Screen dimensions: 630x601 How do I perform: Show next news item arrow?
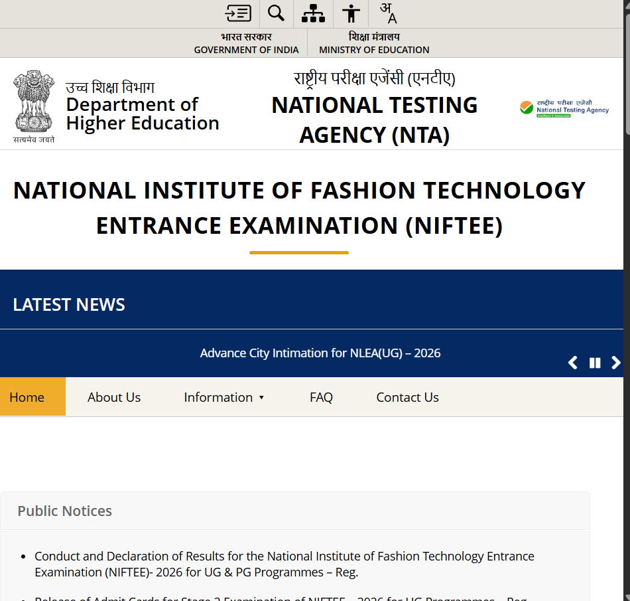click(615, 363)
